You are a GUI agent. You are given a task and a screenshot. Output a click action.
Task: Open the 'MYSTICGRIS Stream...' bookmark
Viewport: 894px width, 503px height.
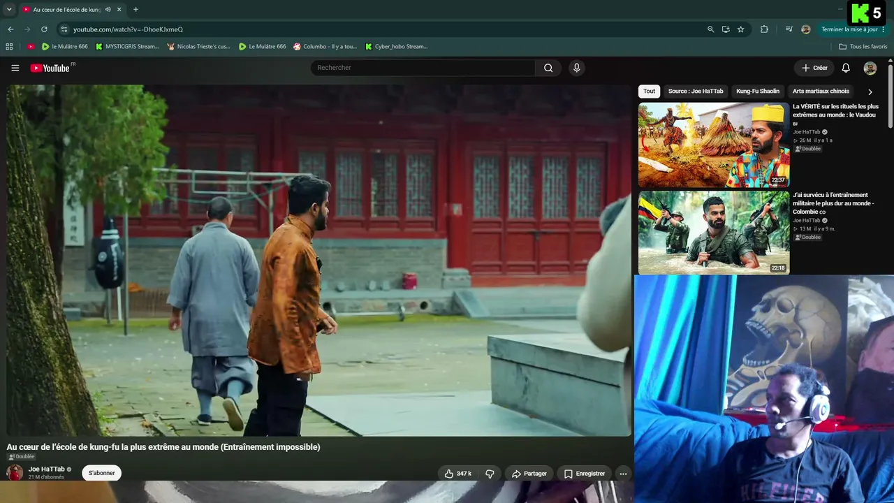coord(127,47)
